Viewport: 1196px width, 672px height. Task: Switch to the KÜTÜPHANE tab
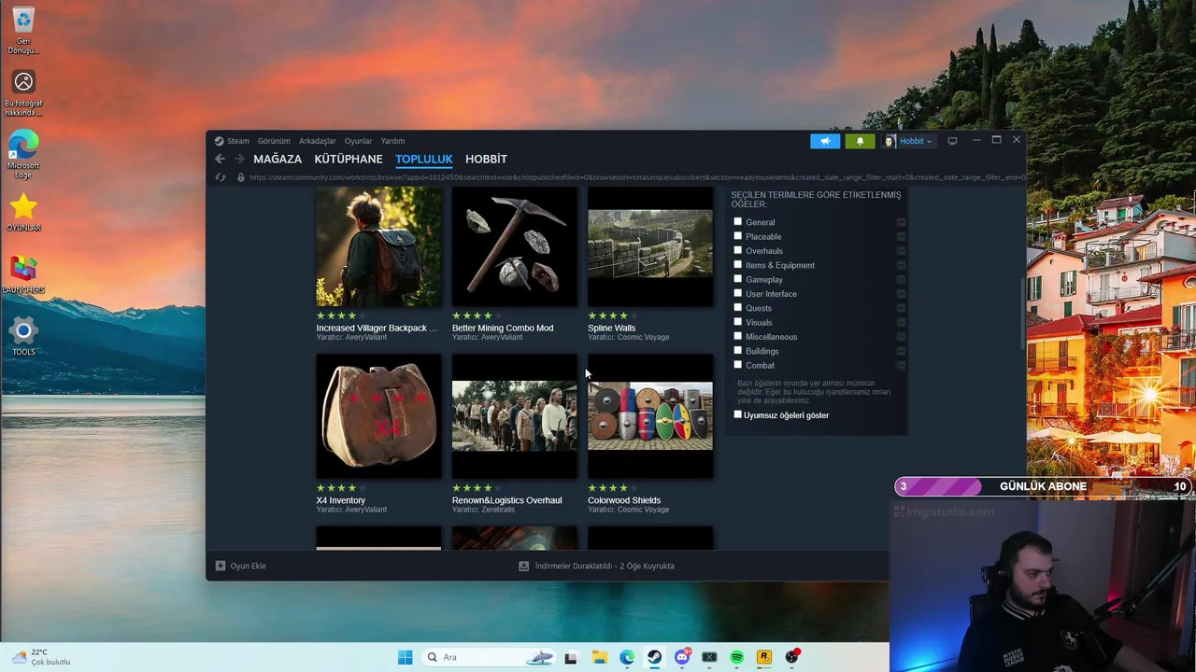[x=349, y=159]
